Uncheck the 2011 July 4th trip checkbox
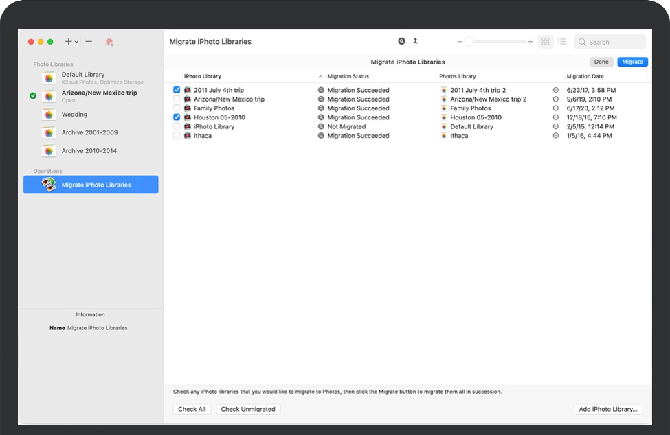The image size is (670, 435). click(177, 90)
